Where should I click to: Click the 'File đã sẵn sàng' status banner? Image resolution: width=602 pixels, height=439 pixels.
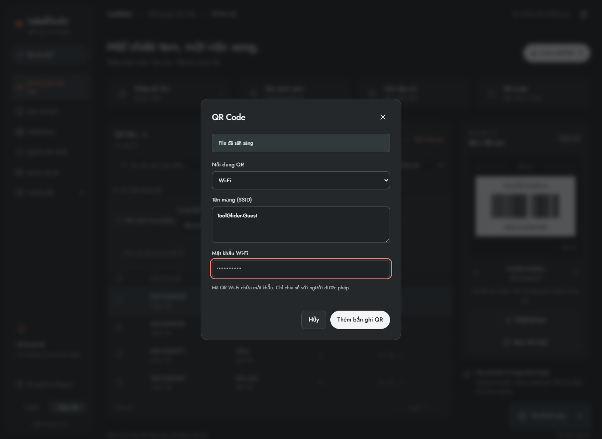301,143
